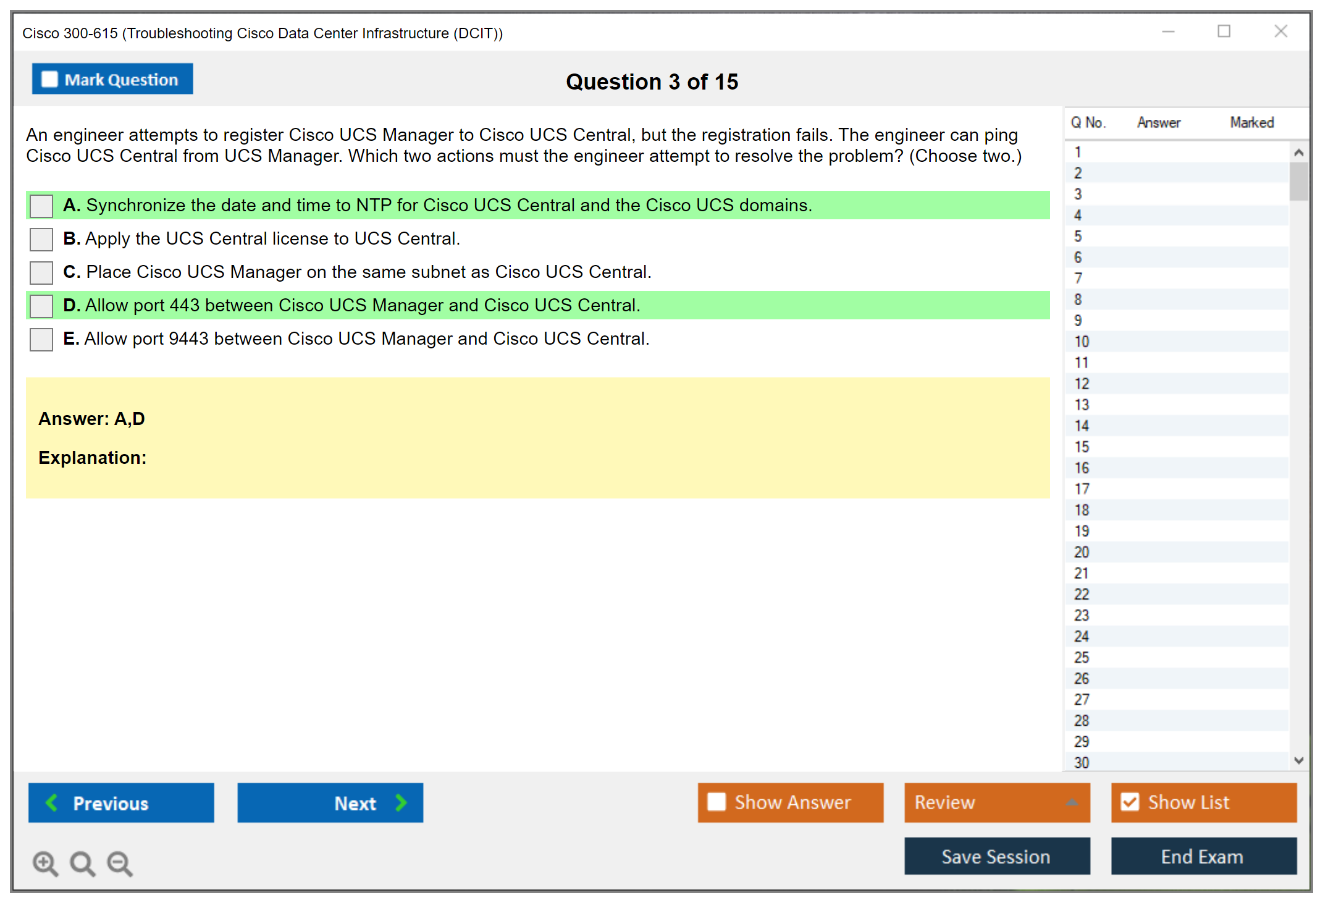Enable the Show Answer checkbox
1328x908 pixels.
click(x=717, y=802)
